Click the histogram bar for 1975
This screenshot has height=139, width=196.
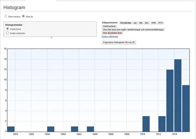click(x=186, y=108)
